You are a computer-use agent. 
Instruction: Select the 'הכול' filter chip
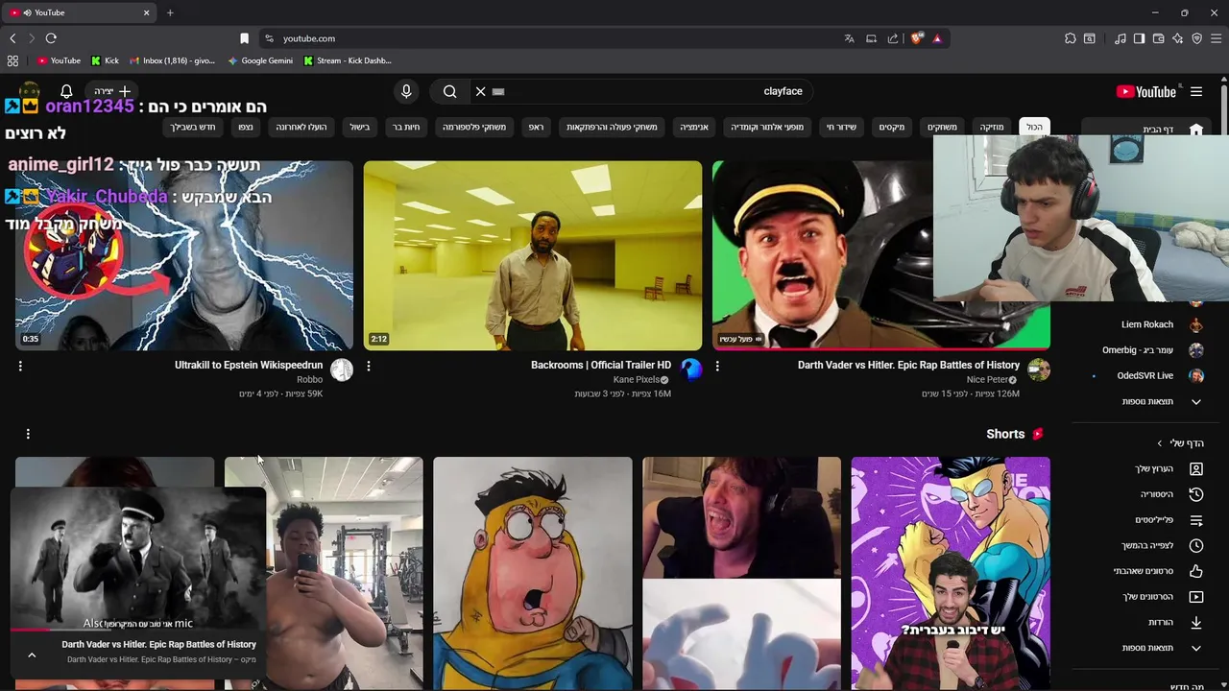click(x=1034, y=127)
